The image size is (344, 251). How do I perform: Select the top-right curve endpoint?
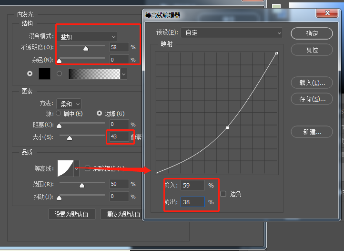[x=277, y=53]
